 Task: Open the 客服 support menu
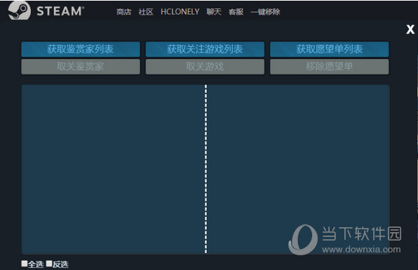(x=236, y=12)
